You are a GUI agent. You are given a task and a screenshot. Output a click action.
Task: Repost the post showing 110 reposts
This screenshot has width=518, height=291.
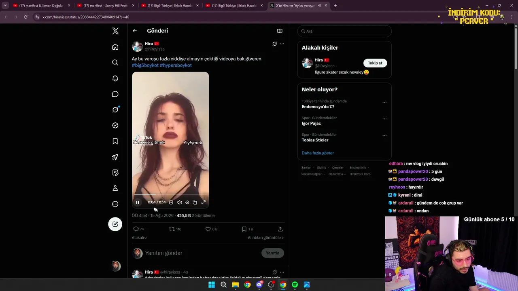click(175, 229)
